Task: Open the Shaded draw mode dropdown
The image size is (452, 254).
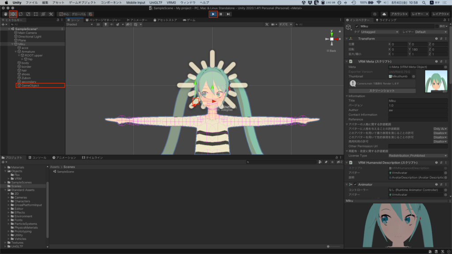Action: pos(79,25)
